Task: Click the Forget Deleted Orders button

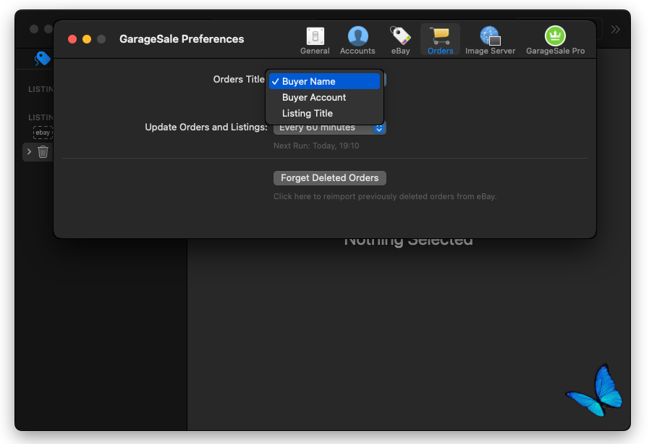Action: [329, 178]
